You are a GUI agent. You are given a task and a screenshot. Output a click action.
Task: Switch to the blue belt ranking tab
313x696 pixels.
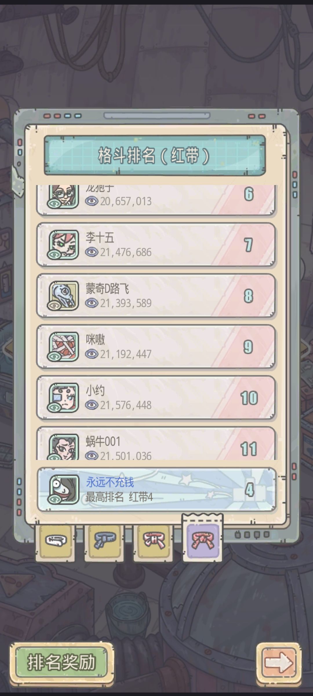point(104,541)
